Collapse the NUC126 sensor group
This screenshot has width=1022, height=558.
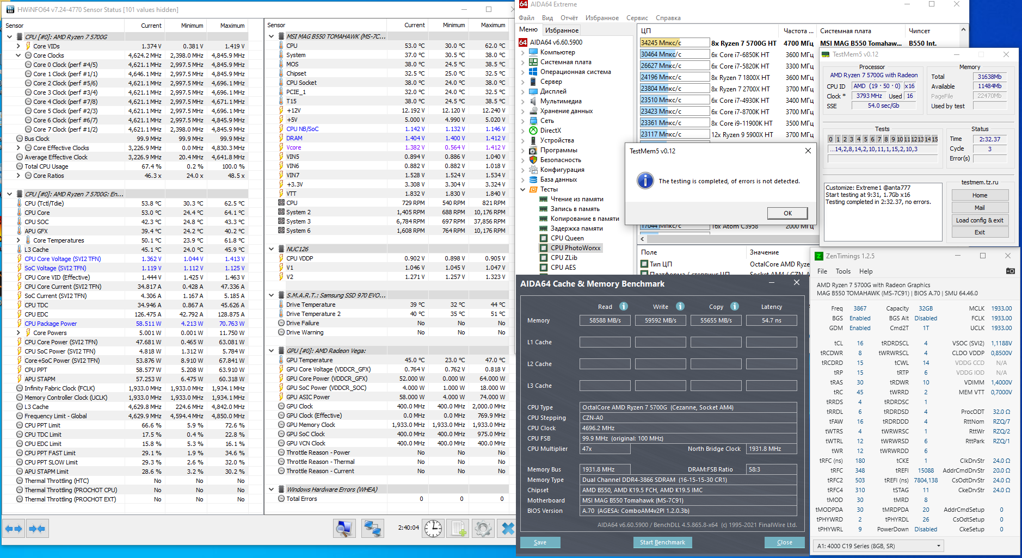272,249
